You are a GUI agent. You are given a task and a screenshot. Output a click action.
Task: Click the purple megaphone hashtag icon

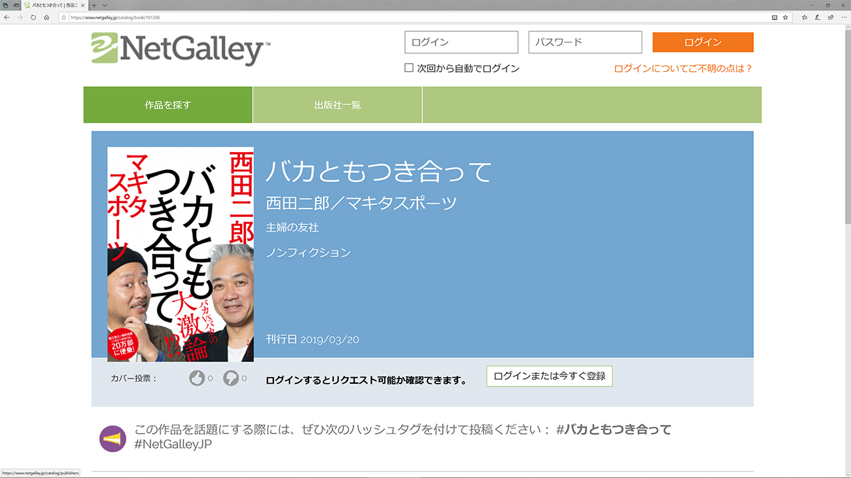click(112, 439)
